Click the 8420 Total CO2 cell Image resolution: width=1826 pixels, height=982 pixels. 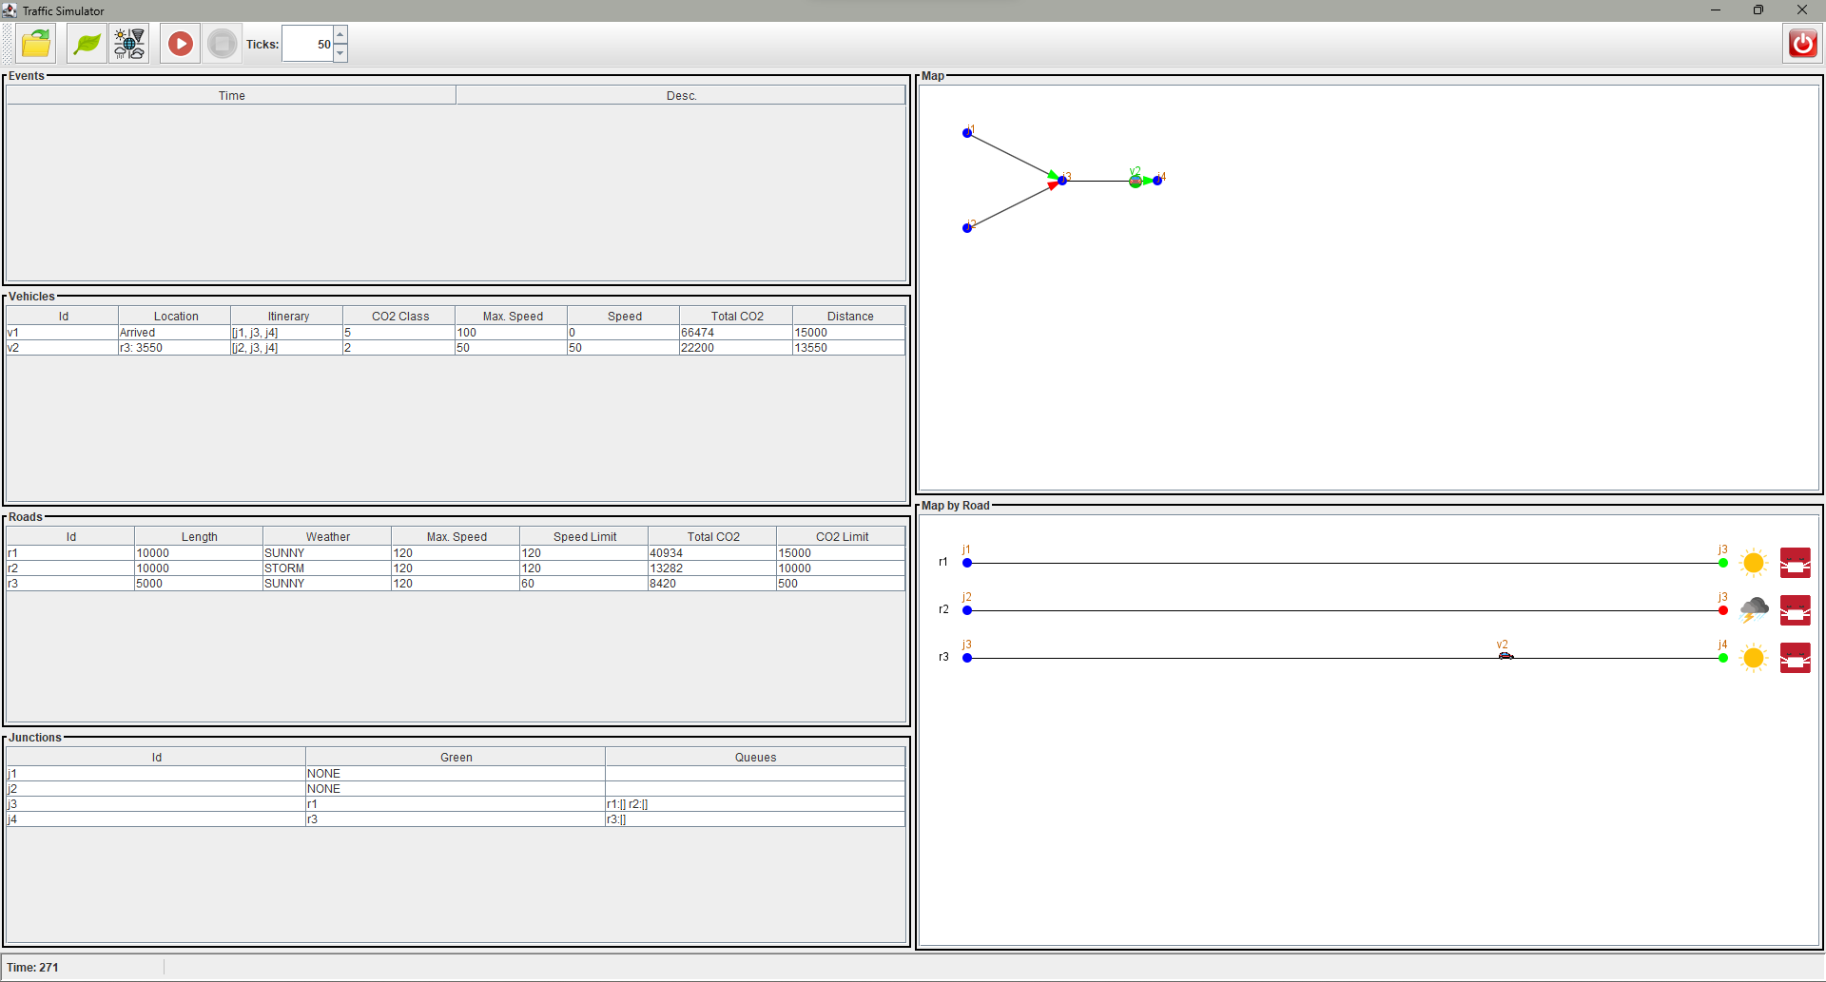712,584
